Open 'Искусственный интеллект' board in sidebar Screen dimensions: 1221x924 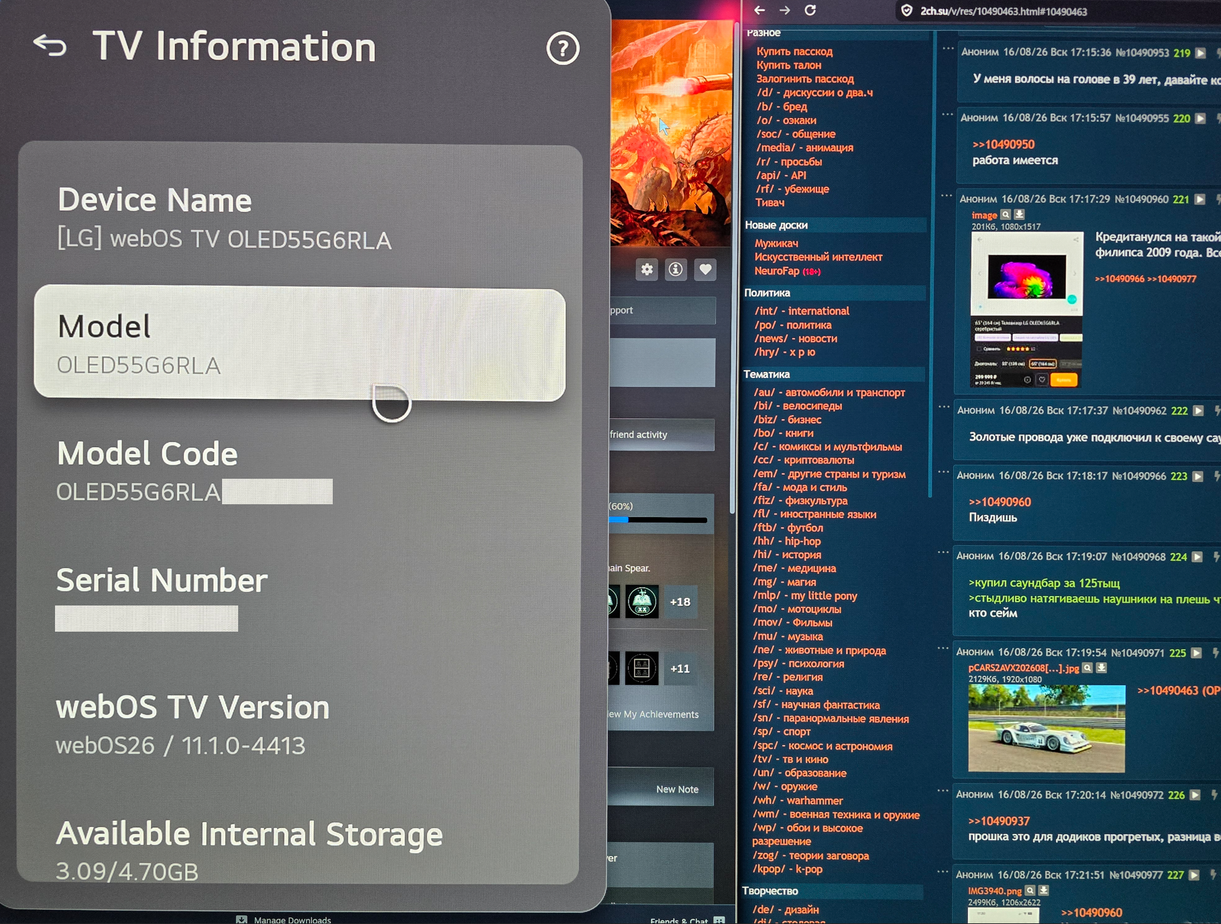tap(818, 257)
